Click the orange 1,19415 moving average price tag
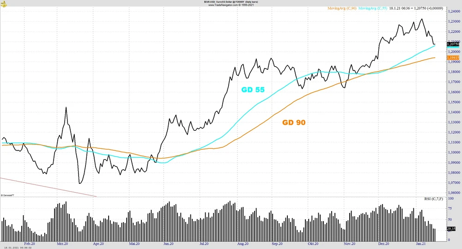Image resolution: width=462 pixels, height=249 pixels. (453, 57)
